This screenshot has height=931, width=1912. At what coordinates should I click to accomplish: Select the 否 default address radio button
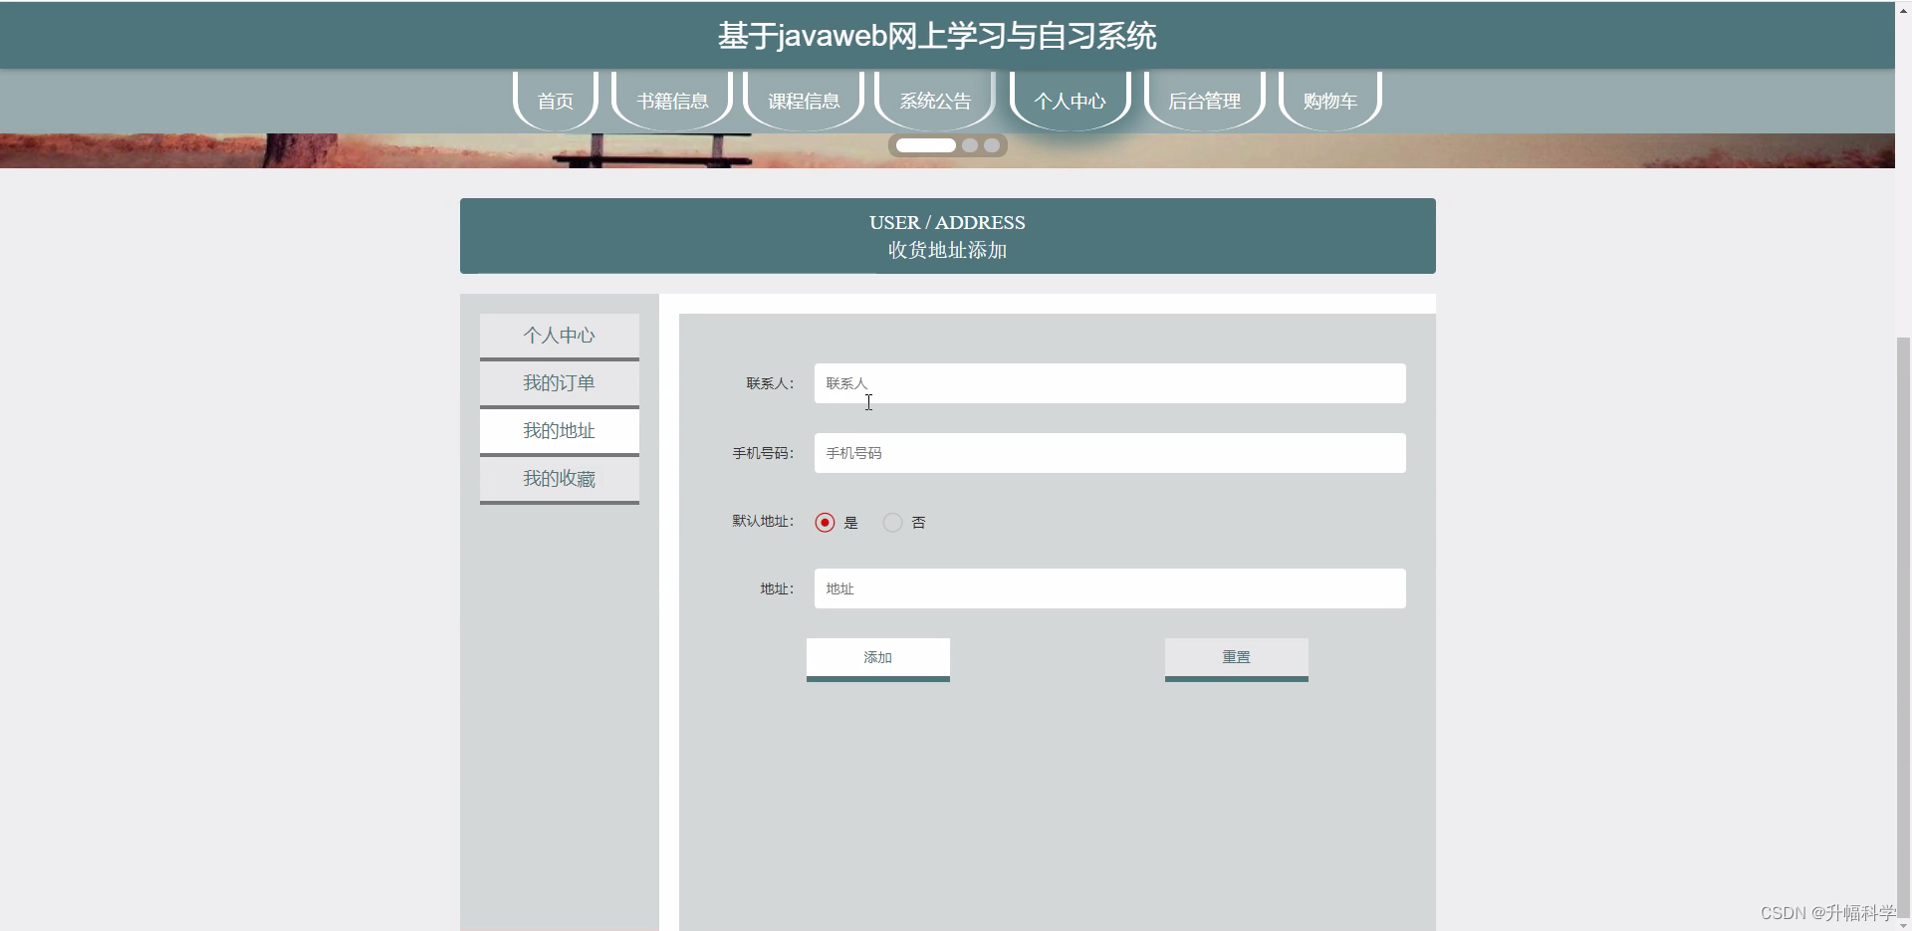pyautogui.click(x=892, y=522)
